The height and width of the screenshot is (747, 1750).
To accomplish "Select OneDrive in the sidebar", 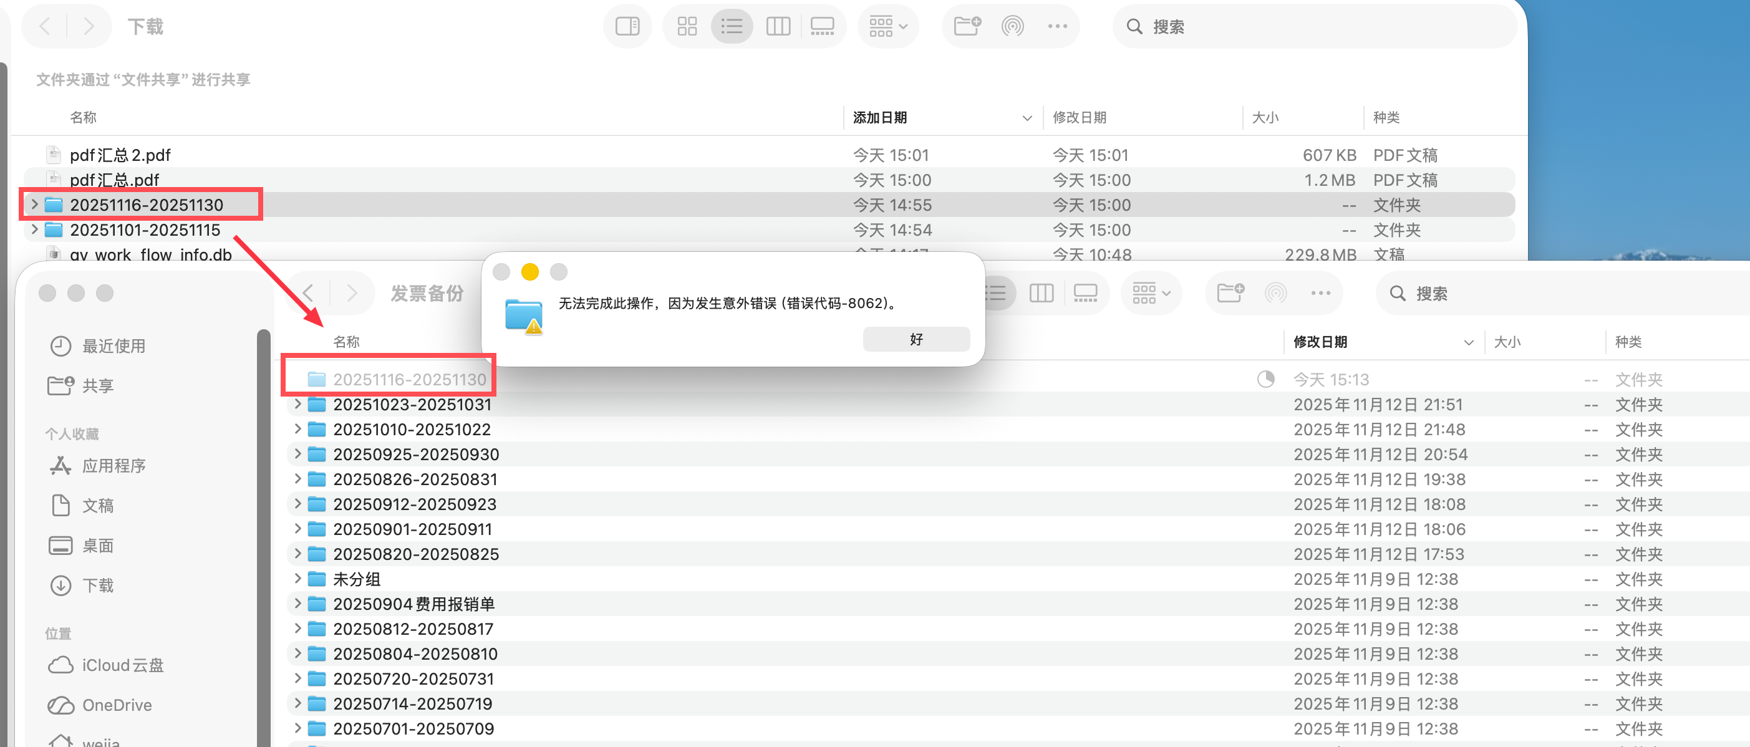I will [x=116, y=705].
